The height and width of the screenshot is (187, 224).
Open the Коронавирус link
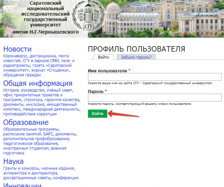15,56
